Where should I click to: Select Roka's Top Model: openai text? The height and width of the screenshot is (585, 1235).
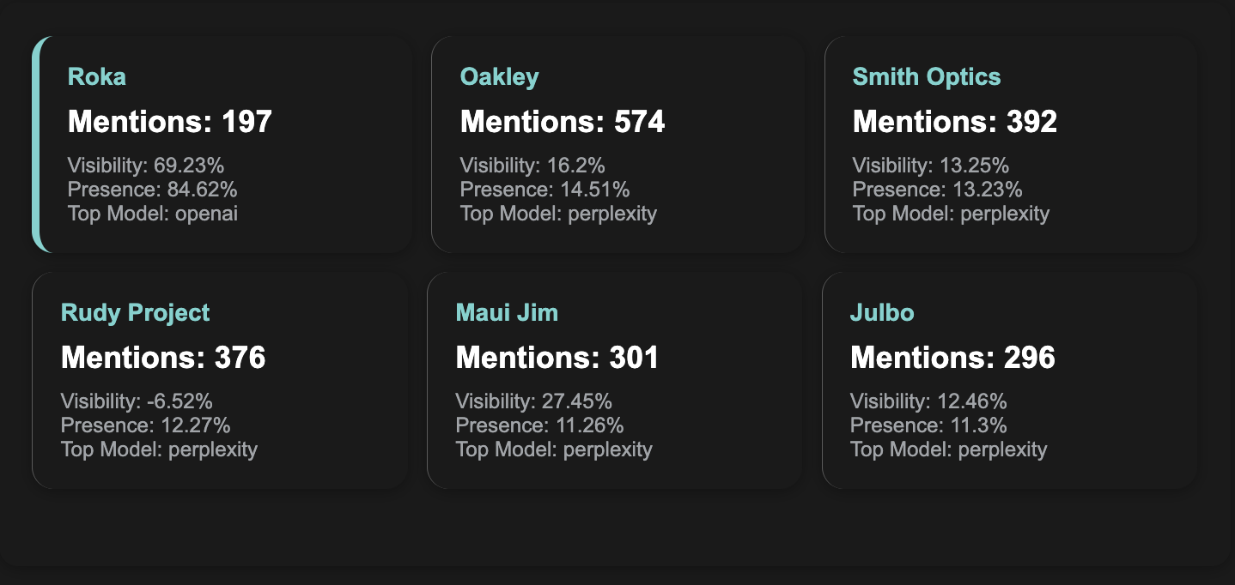pos(153,214)
